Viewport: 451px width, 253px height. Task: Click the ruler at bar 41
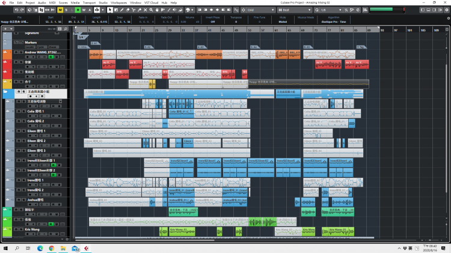(209, 30)
